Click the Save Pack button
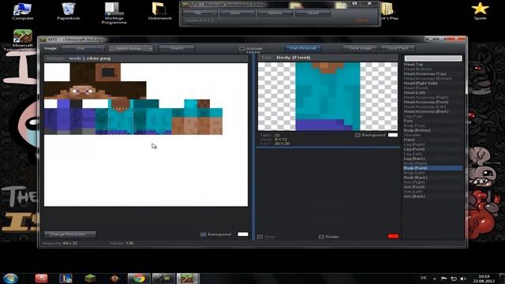 pos(398,48)
